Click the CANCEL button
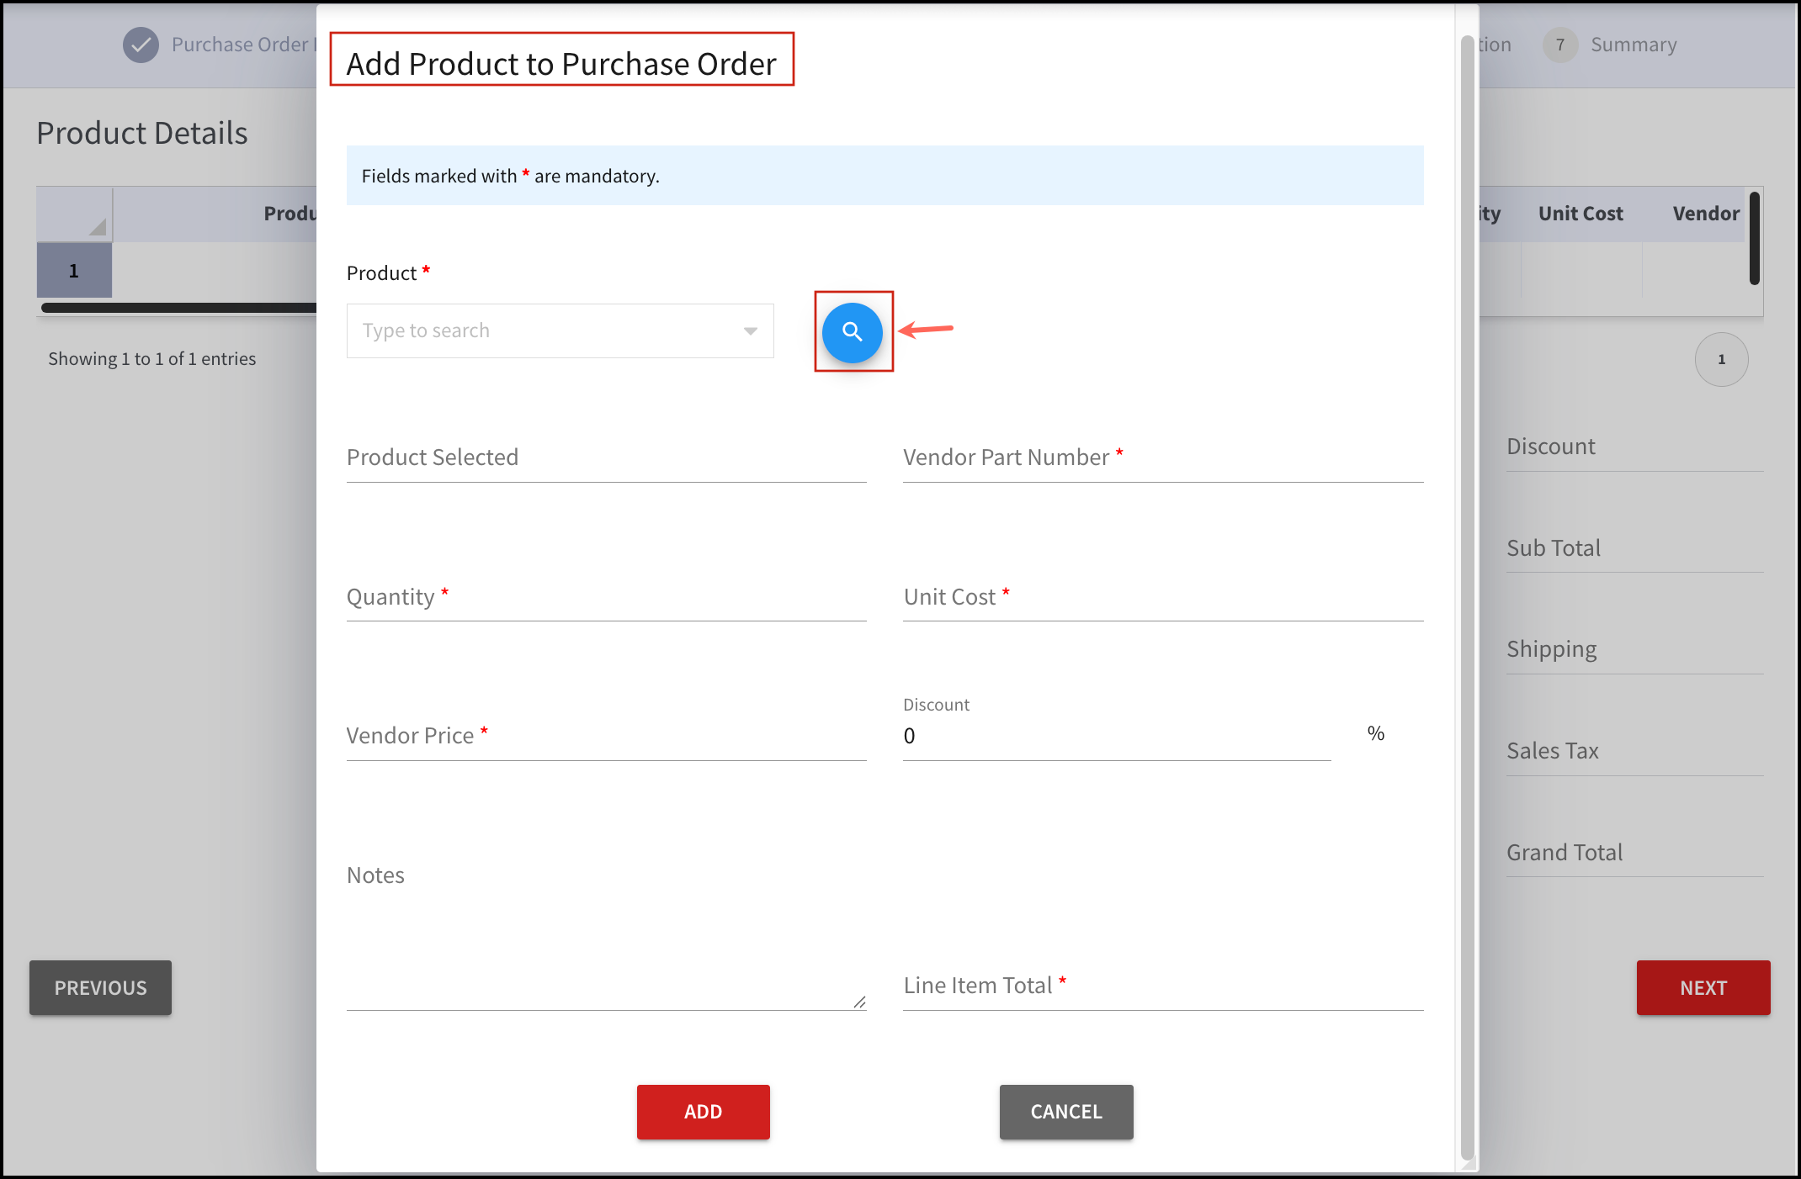 (x=1066, y=1112)
